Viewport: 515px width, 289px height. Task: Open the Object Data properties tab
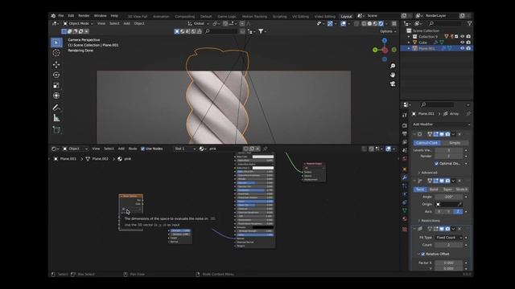coord(405,210)
